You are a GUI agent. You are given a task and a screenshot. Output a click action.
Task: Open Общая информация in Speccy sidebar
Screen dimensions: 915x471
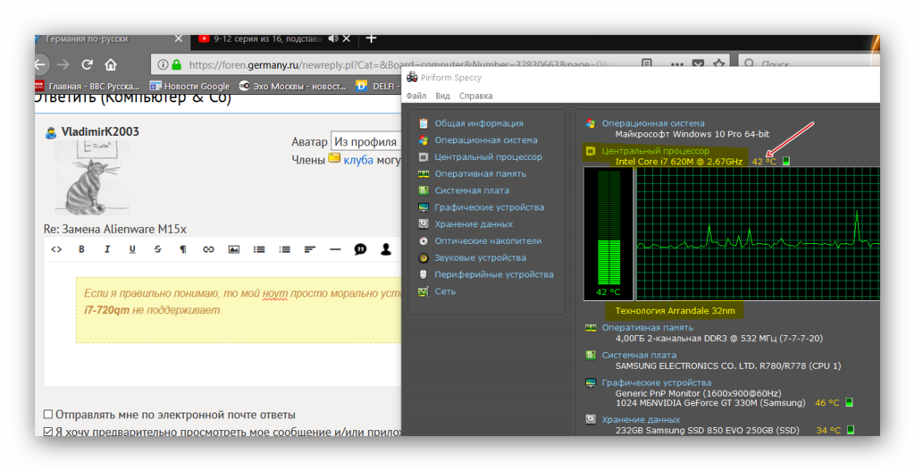479,123
